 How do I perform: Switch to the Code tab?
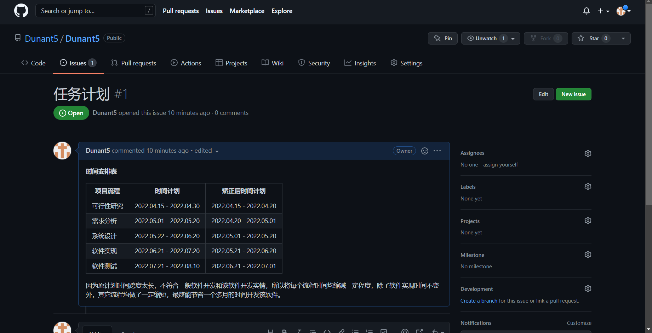pyautogui.click(x=33, y=63)
